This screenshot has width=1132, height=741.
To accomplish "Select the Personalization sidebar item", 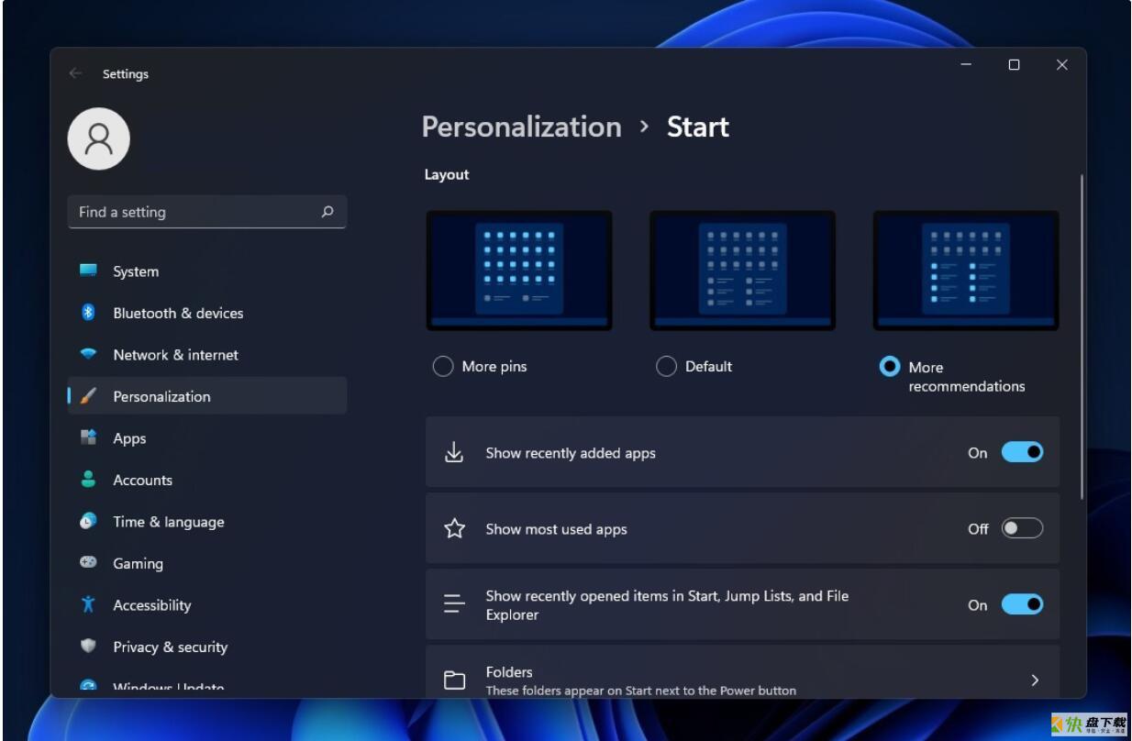I will 207,396.
